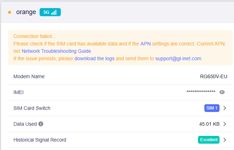The image size is (234, 150).
Task: Expand Historical Signal Record chevron
Action: (x=224, y=140)
